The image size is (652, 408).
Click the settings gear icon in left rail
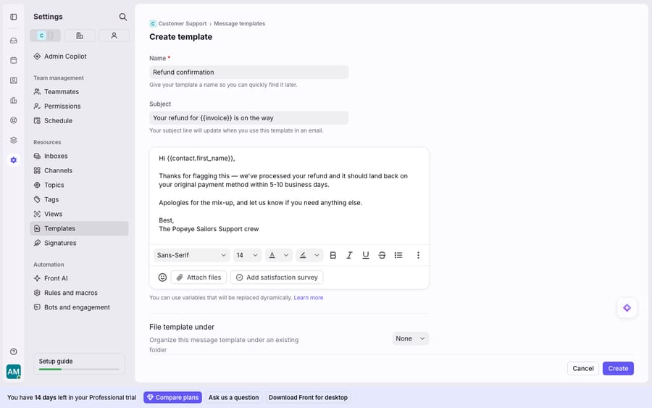(13, 160)
